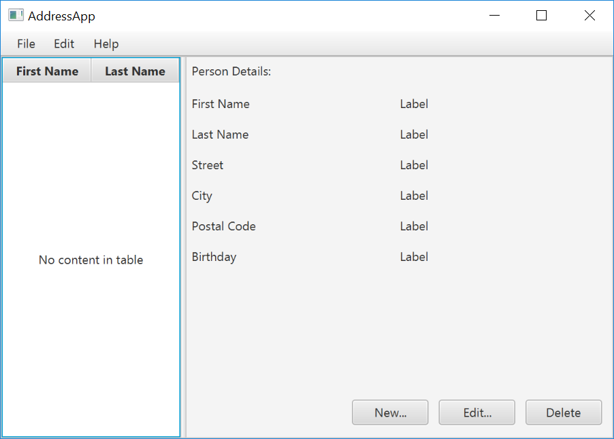The height and width of the screenshot is (439, 614).
Task: Close the AddressApp window
Action: tap(589, 16)
